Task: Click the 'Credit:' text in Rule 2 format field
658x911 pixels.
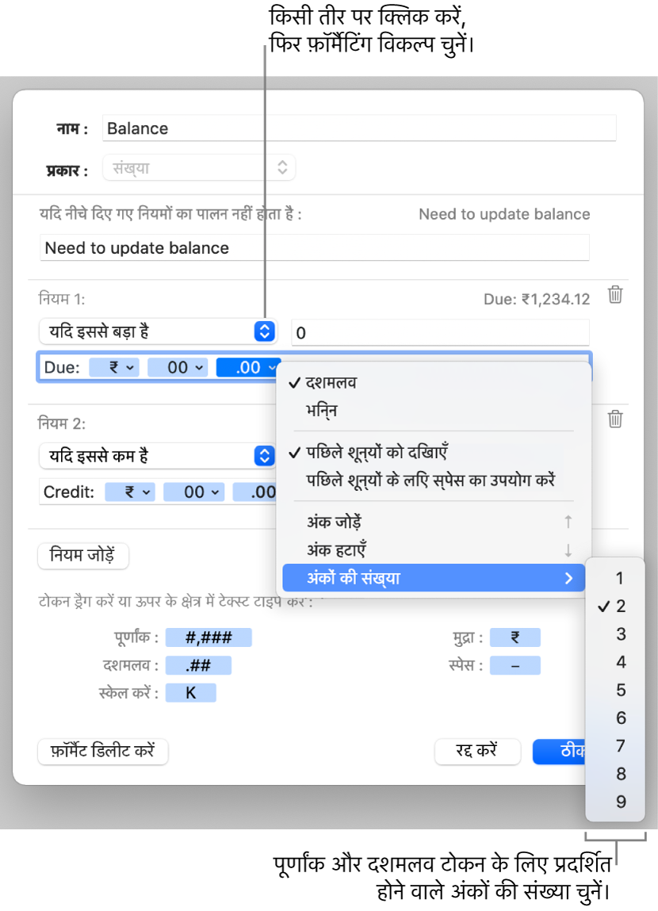Action: (68, 492)
